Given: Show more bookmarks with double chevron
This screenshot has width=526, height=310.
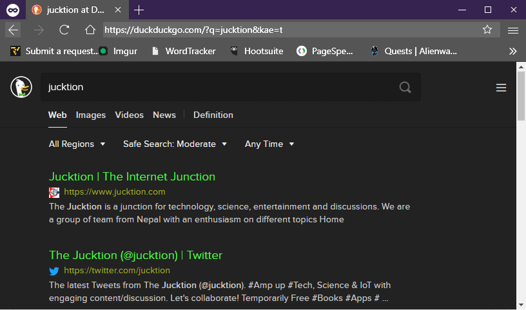Looking at the screenshot, I should (512, 52).
